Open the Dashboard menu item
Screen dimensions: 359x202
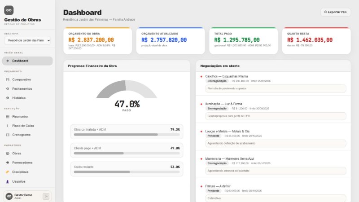tap(27, 61)
